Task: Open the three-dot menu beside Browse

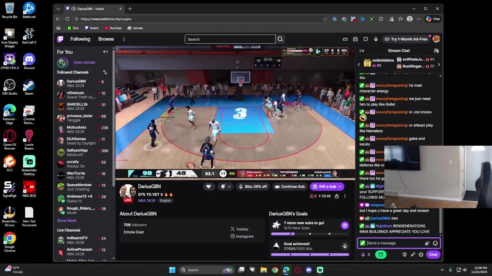Action: [124, 39]
